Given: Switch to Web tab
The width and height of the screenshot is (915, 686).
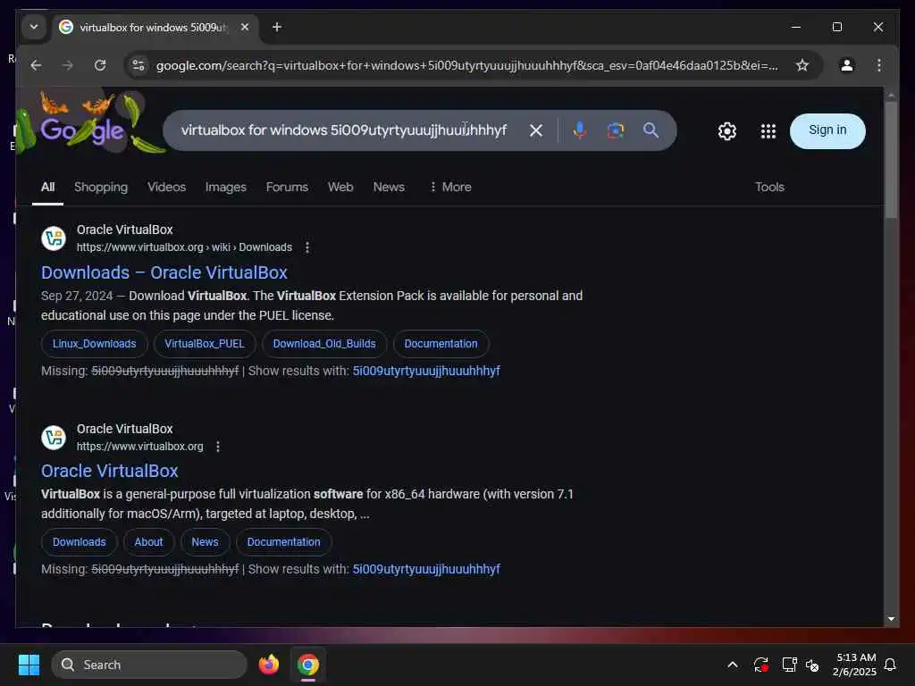Looking at the screenshot, I should click(x=340, y=188).
